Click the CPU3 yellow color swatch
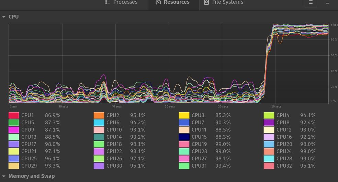The width and height of the screenshot is (338, 182). (x=184, y=115)
